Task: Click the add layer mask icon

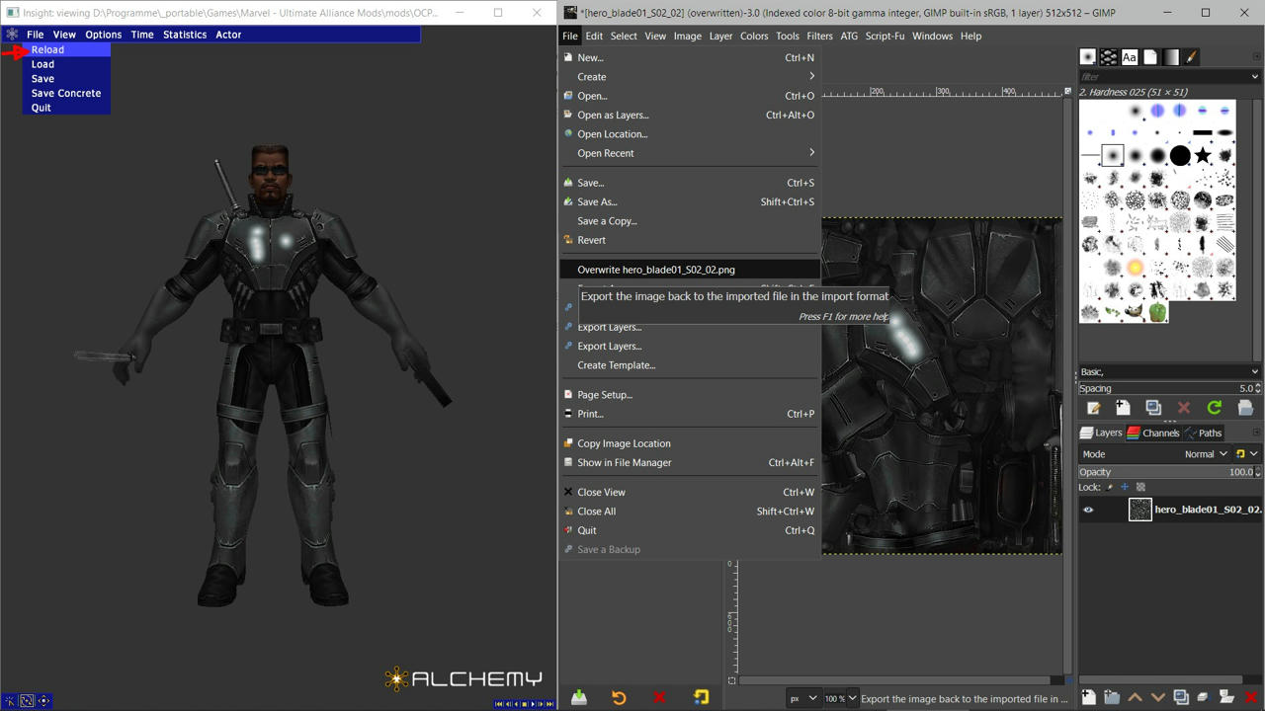Action: (1227, 698)
